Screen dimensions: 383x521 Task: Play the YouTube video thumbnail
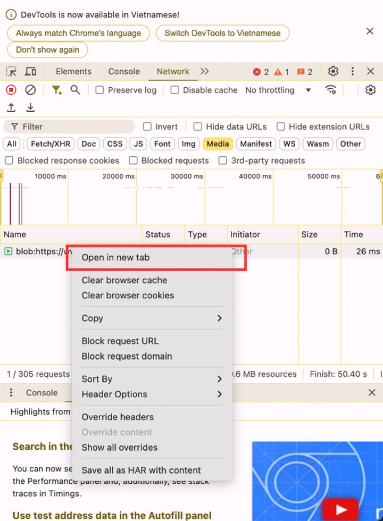click(x=341, y=510)
